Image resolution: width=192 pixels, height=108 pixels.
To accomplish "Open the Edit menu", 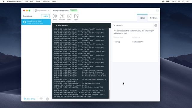I will (32, 1).
